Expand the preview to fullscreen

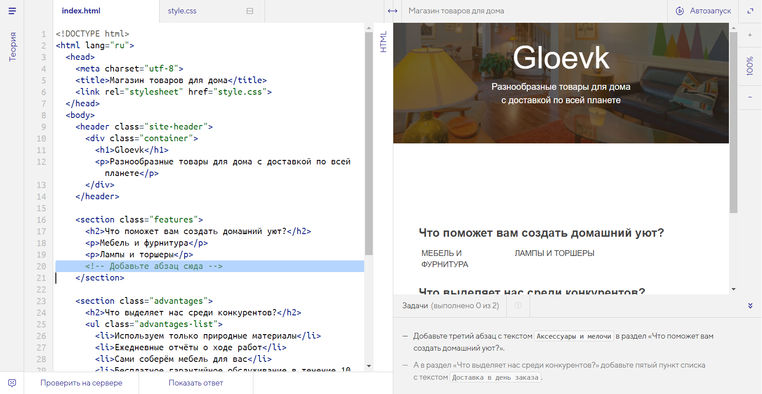(x=750, y=11)
